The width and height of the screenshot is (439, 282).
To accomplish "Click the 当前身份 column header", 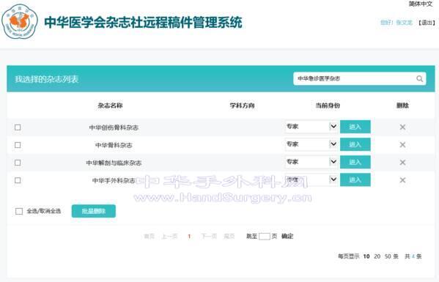I will (328, 105).
